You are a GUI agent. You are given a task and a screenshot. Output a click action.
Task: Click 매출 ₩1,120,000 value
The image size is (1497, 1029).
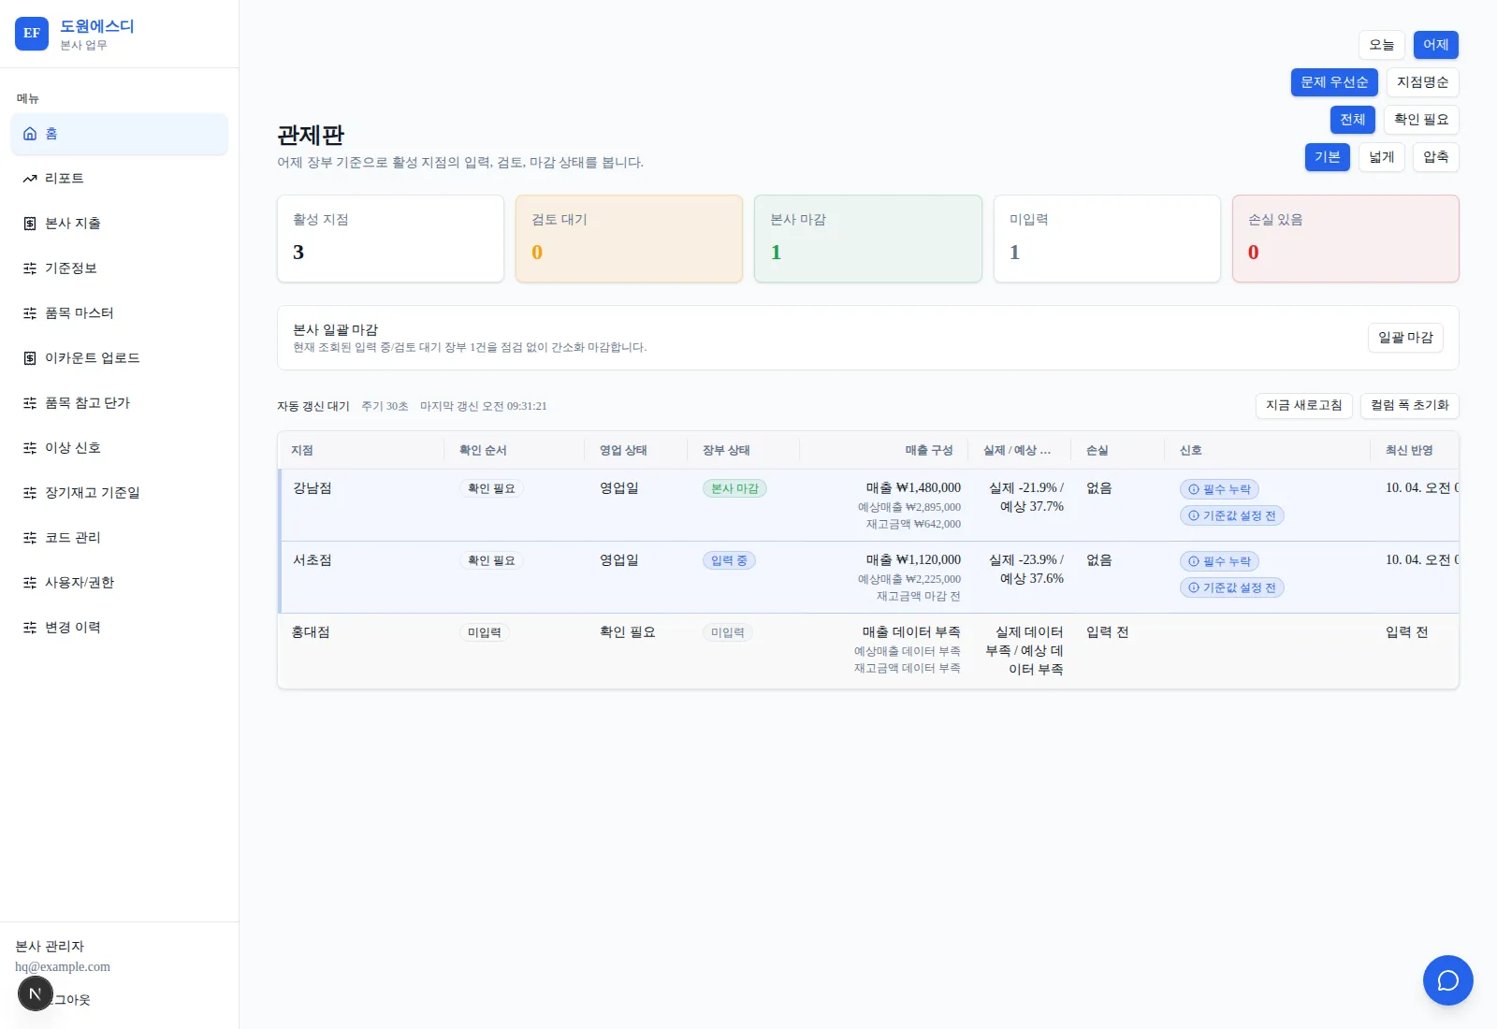pyautogui.click(x=913, y=560)
